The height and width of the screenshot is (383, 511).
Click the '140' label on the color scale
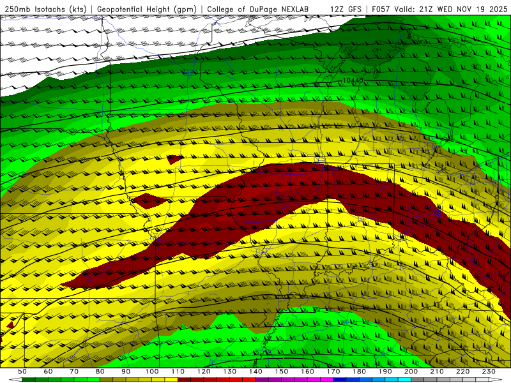tap(256, 372)
